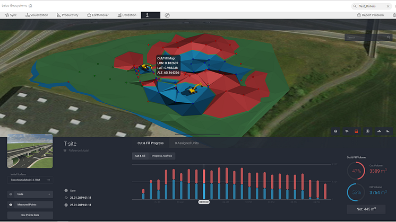Image resolution: width=396 pixels, height=222 pixels.
Task: Toggle the Measured Points eye icon
Action: click(11, 205)
